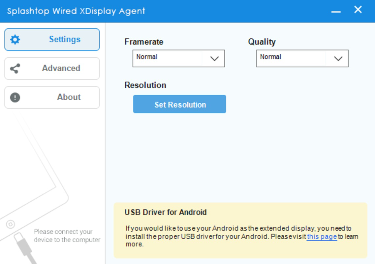Click the Framerate dropdown chevron
The image size is (375, 264).
point(215,58)
